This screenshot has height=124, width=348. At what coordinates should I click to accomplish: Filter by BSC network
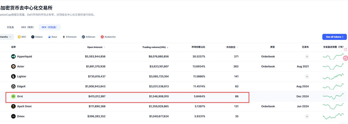[x=22, y=37]
